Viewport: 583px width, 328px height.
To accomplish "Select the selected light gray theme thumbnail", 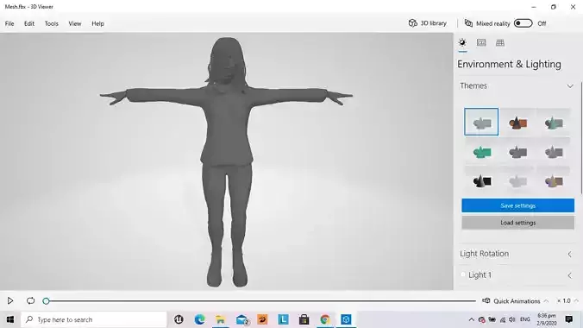I will click(x=481, y=122).
